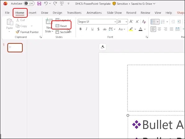Click the Sensitive label shield
This screenshot has height=139, width=185.
tap(114, 4)
